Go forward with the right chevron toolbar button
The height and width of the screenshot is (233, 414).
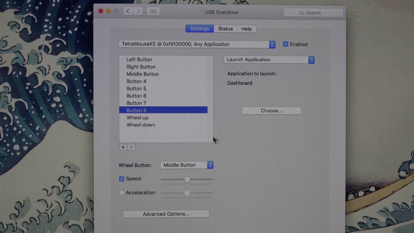point(138,11)
